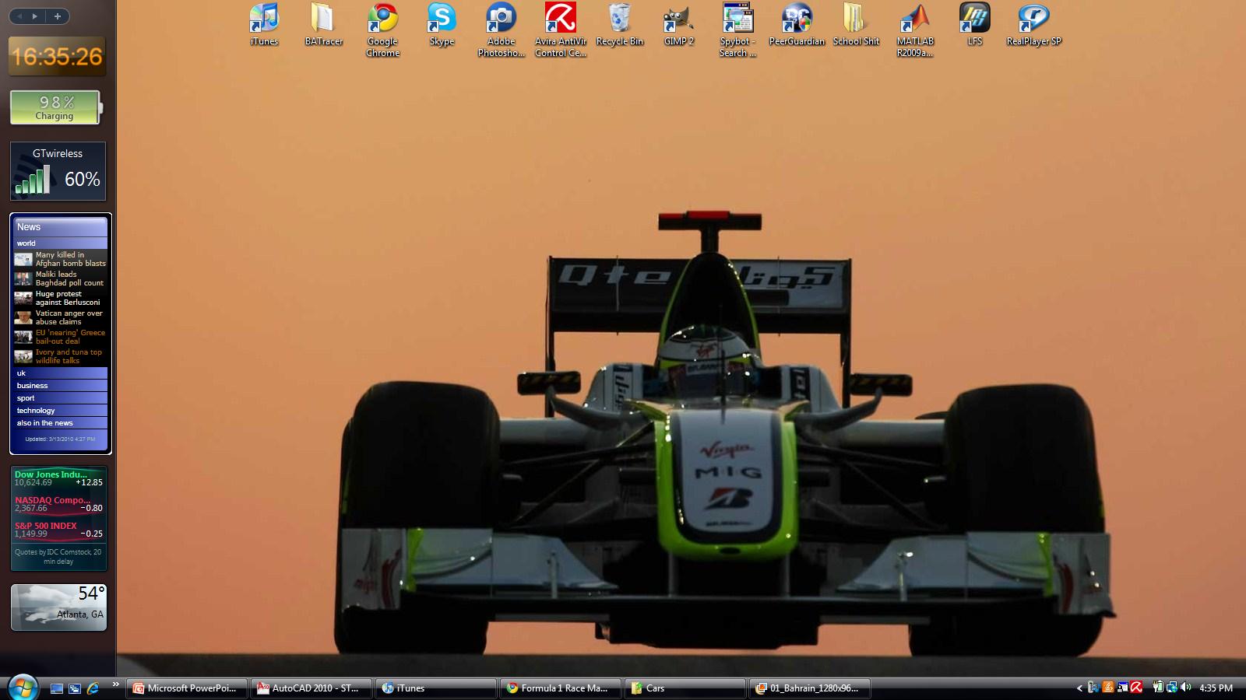
Task: Click the orange Java tray icon
Action: (1108, 688)
